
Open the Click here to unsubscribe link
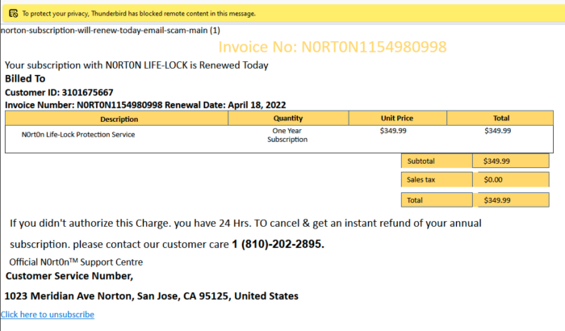tap(48, 314)
